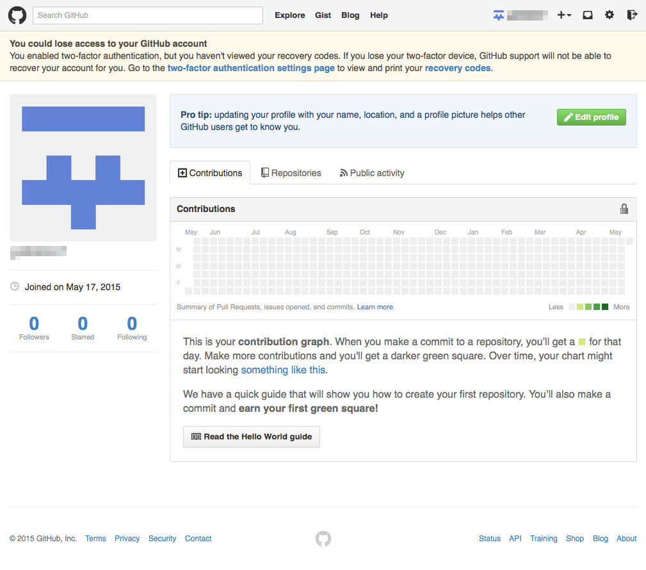This screenshot has height=570, width=646.
Task: Click the lock icon in Contributions header
Action: click(624, 209)
